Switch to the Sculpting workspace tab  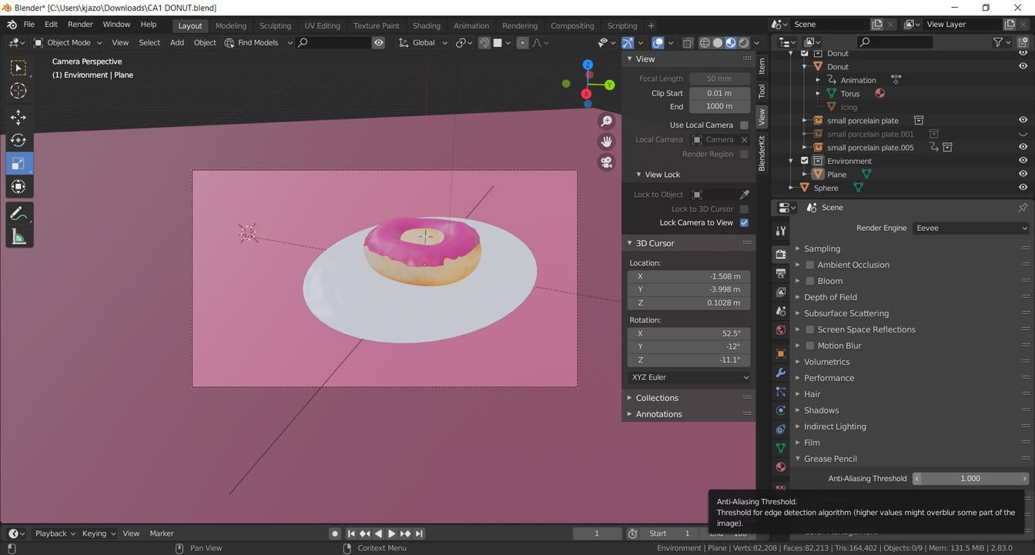click(x=275, y=25)
